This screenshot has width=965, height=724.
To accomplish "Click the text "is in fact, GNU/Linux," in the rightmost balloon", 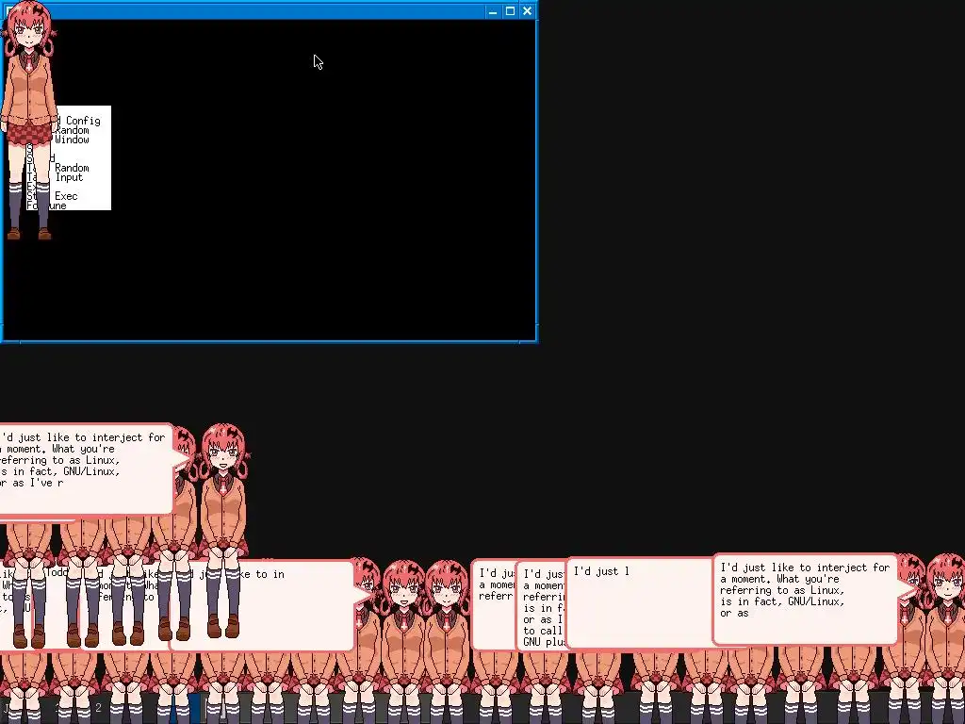I will tap(782, 601).
